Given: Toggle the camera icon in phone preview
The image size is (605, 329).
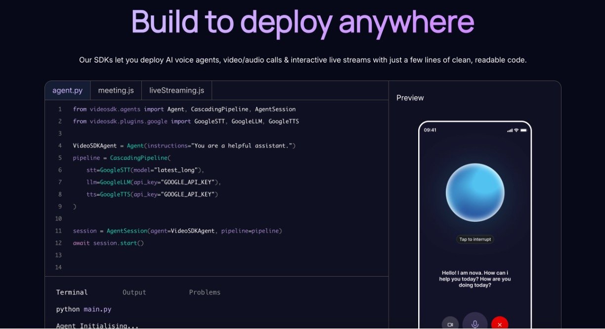Looking at the screenshot, I should tap(450, 324).
